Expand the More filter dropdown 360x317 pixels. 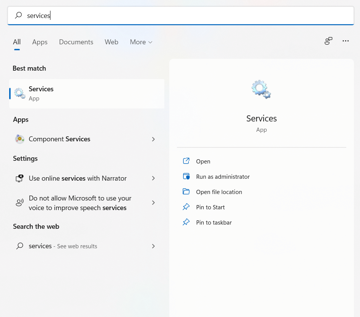tap(141, 42)
